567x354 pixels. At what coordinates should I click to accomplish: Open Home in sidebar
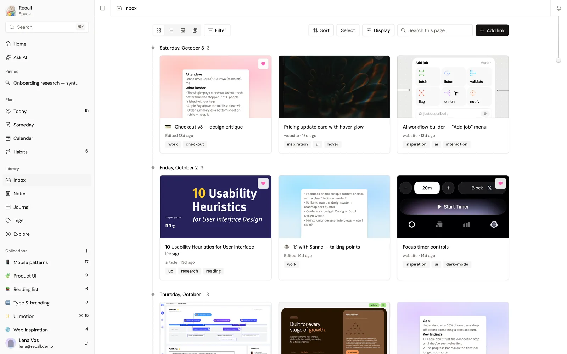[x=47, y=44]
